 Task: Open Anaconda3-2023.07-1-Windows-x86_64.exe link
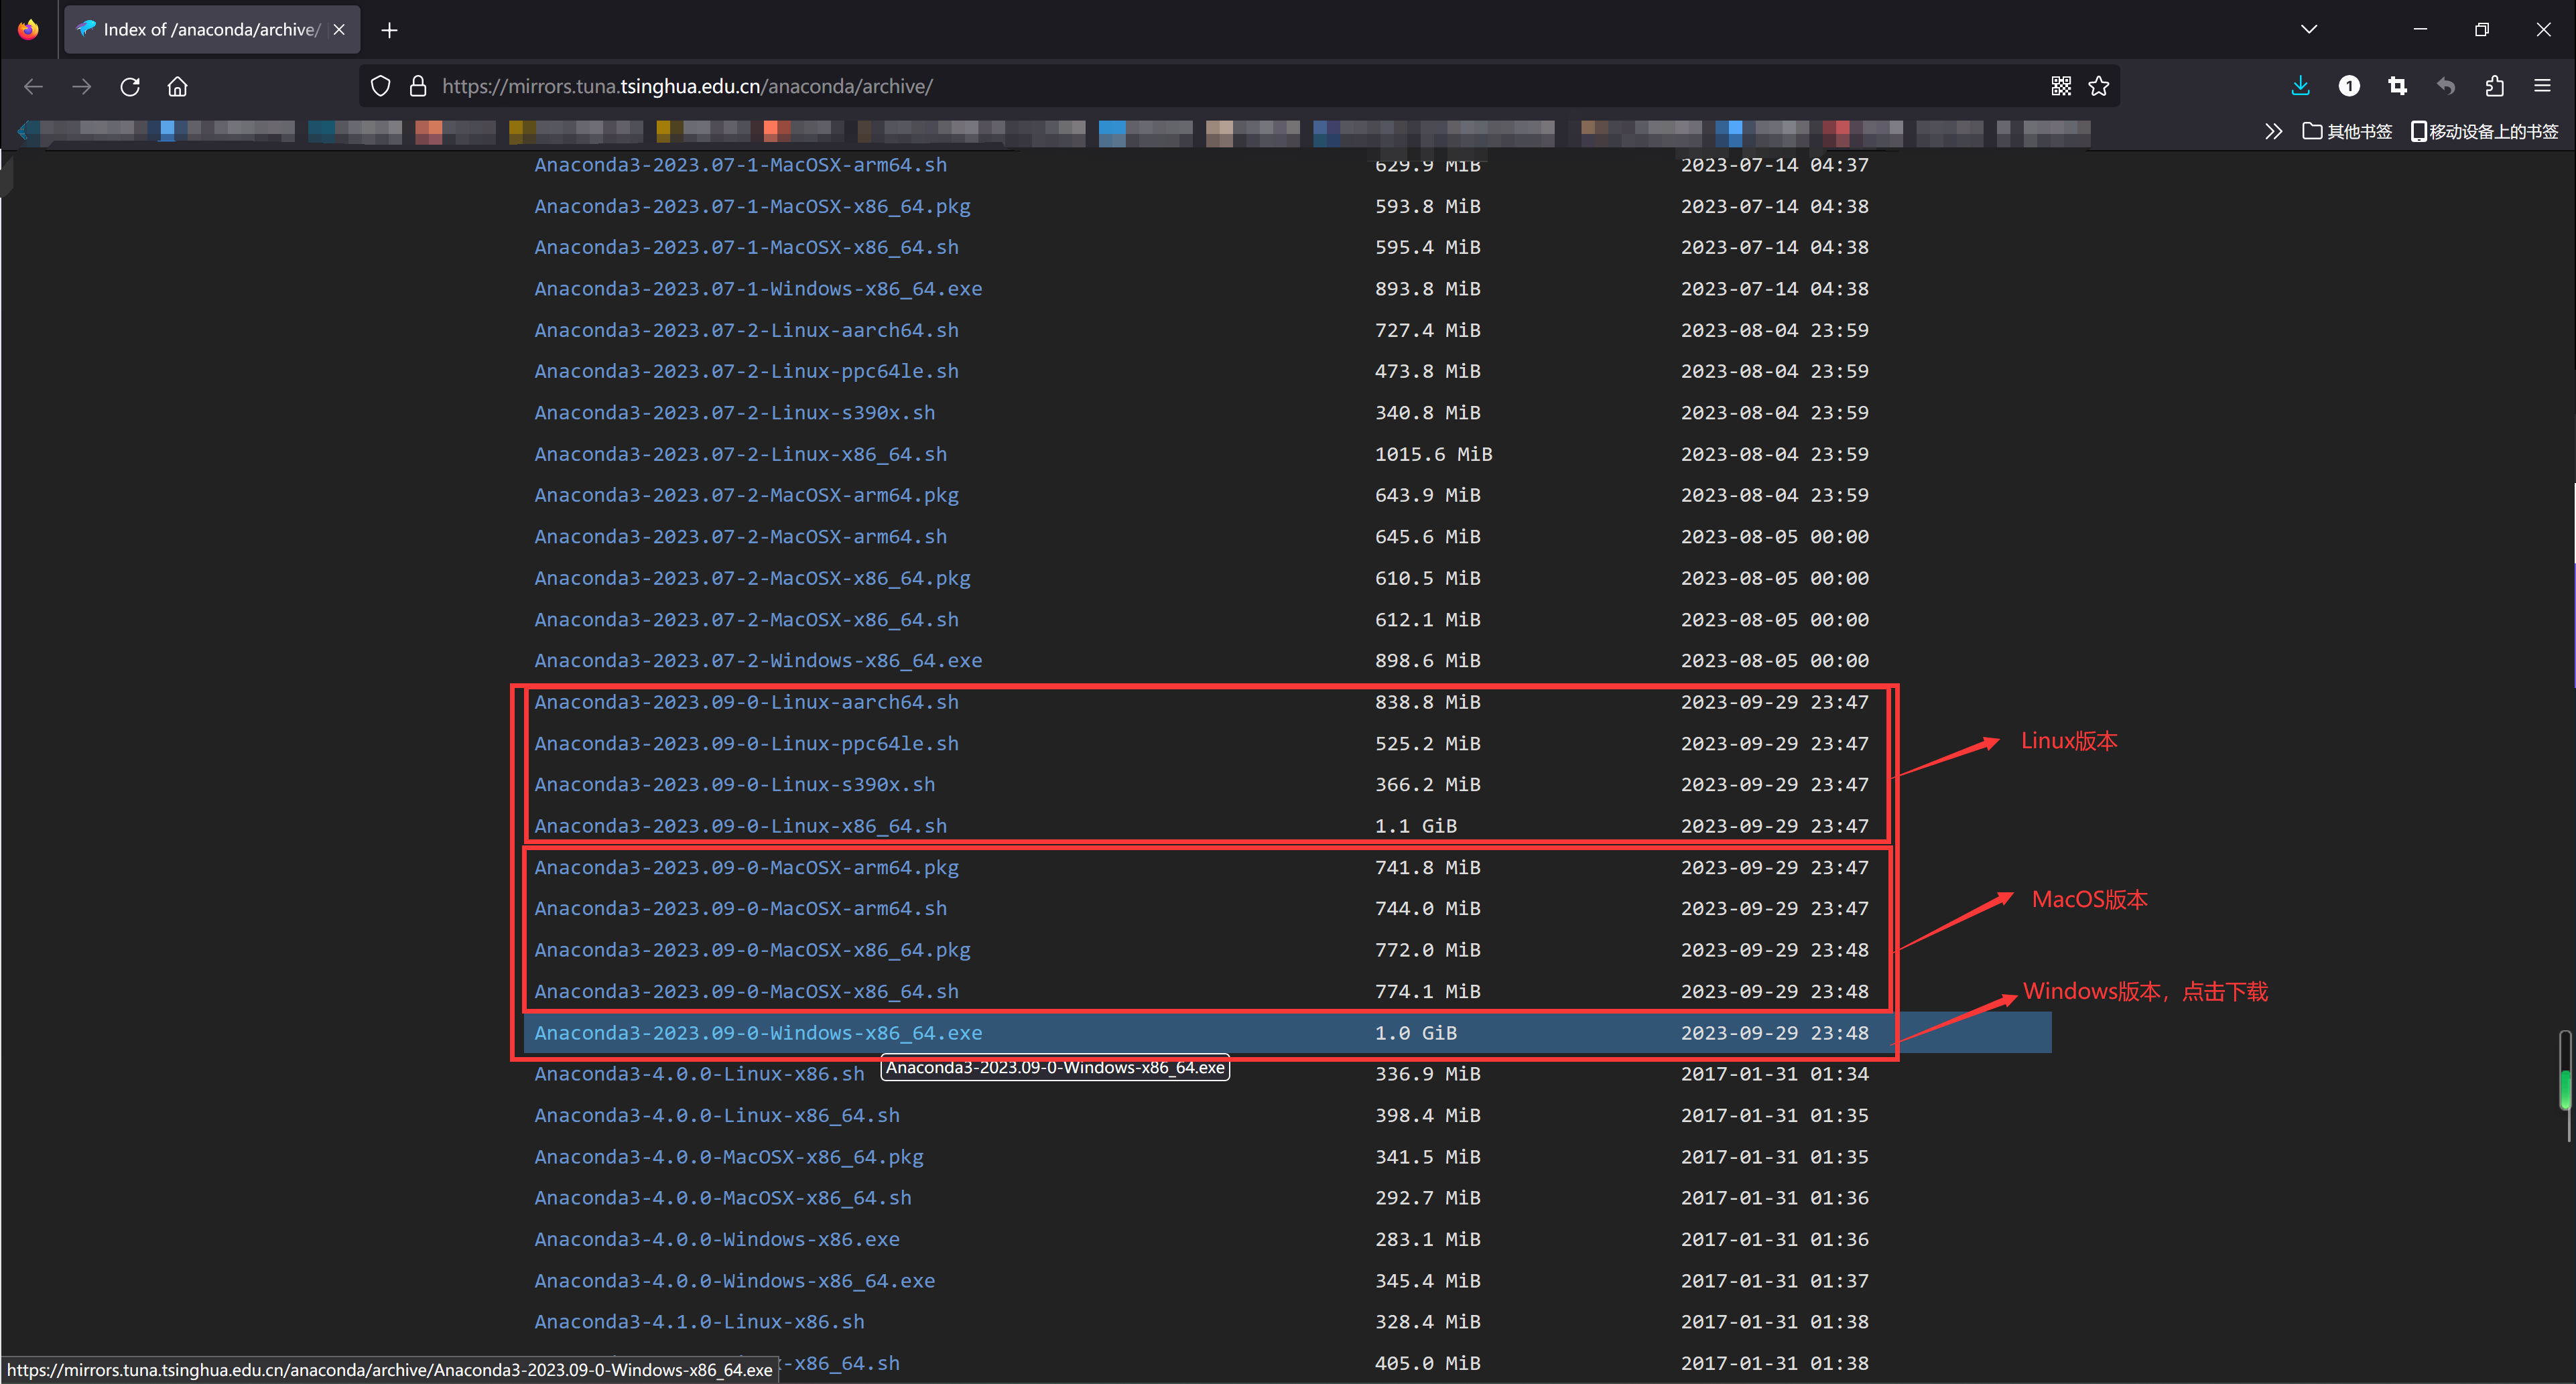[758, 289]
